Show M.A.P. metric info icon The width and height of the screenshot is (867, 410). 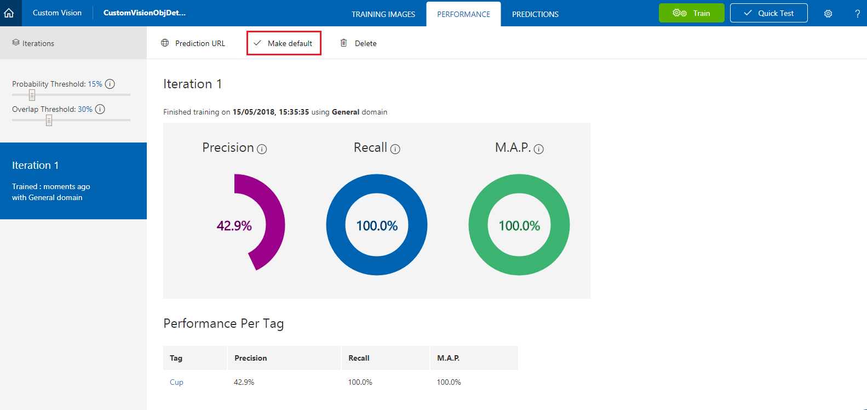point(538,149)
